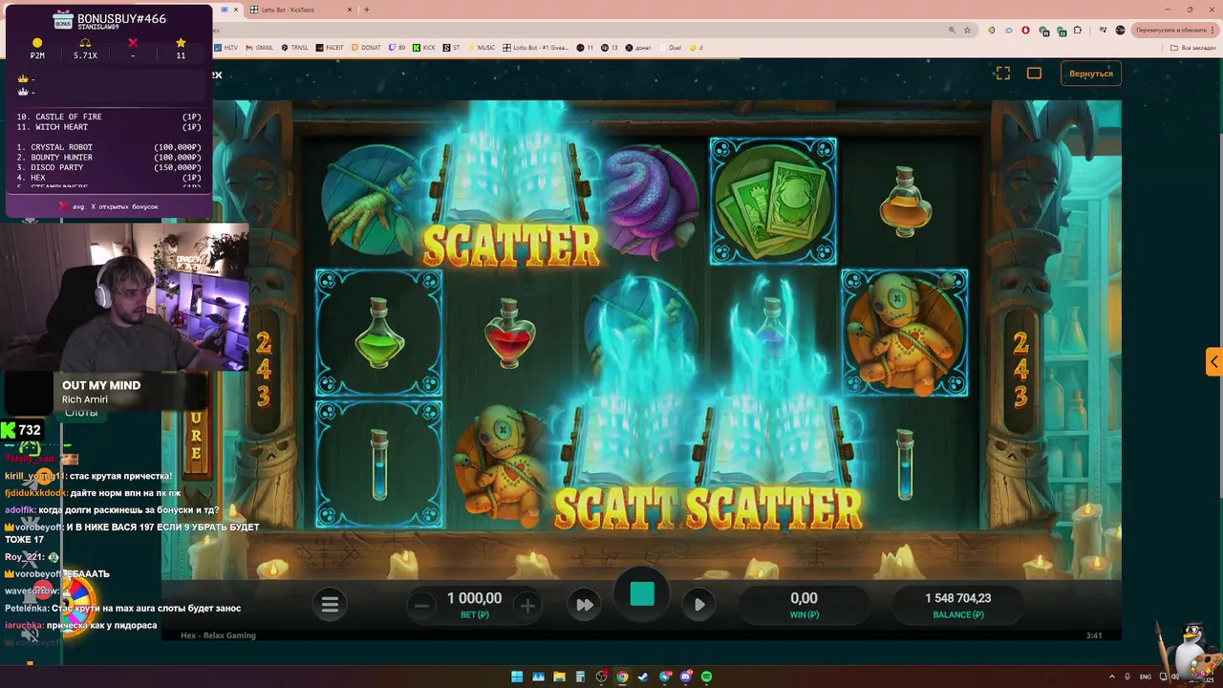1223x688 pixels.
Task: Click the 0,00 win amount display
Action: 804,598
